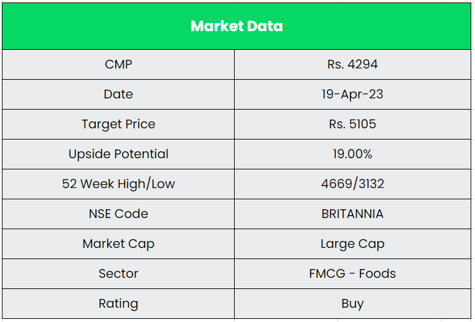Select the Upside Potential label cell
This screenshot has height=322, width=475.
coord(118,154)
